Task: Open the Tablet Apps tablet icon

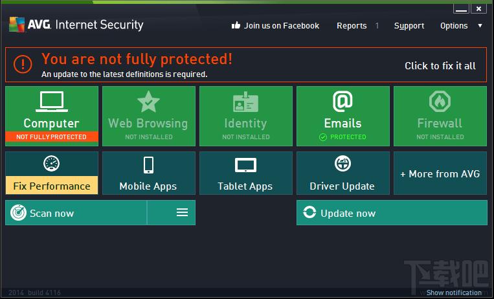Action: [245, 165]
